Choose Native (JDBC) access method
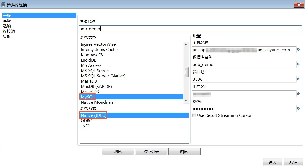This screenshot has height=167, width=305. click(x=134, y=115)
